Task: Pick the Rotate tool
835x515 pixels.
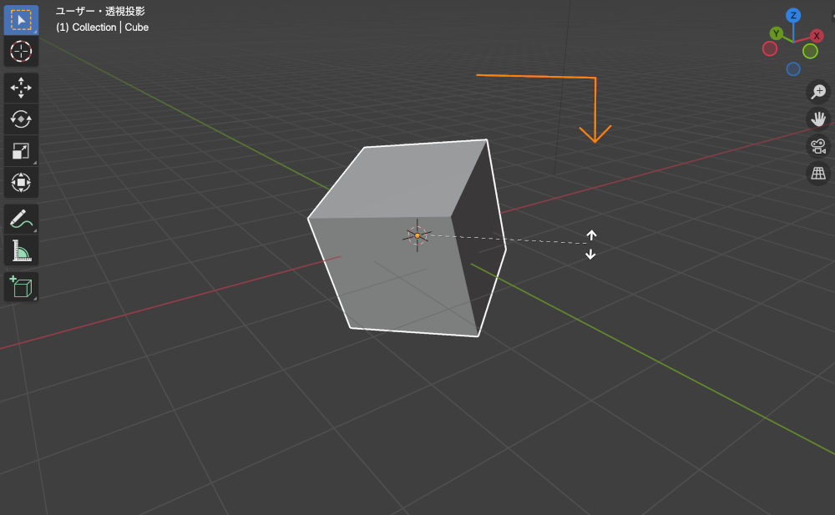Action: (21, 119)
